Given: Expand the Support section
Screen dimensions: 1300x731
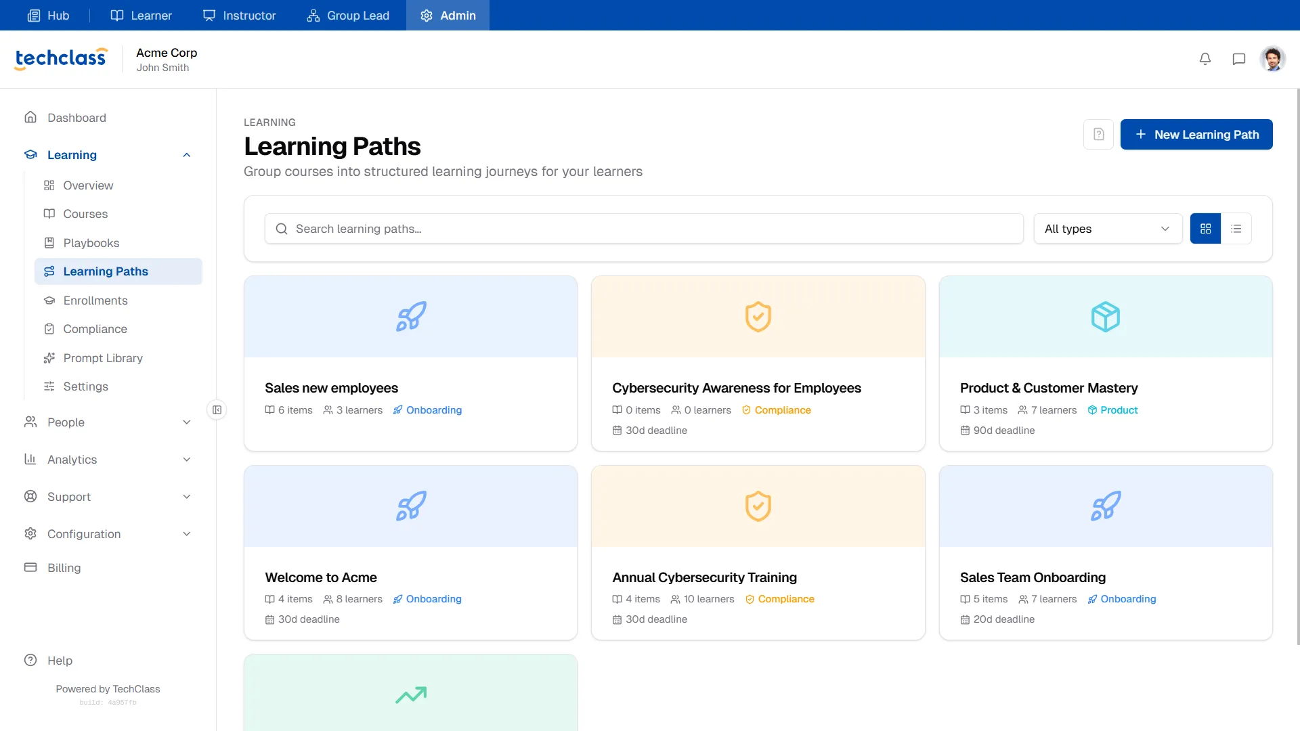Looking at the screenshot, I should (108, 497).
